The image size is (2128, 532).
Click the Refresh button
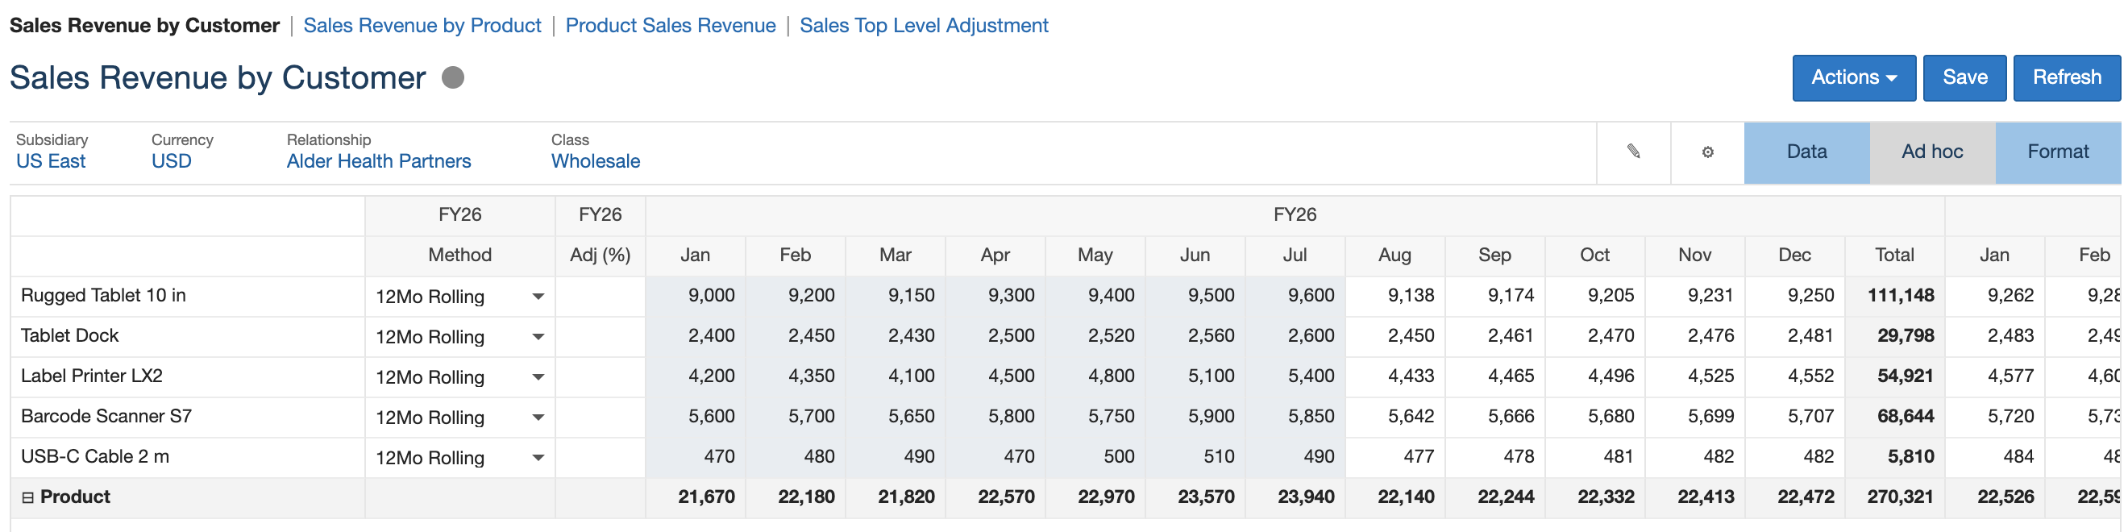click(x=2067, y=77)
